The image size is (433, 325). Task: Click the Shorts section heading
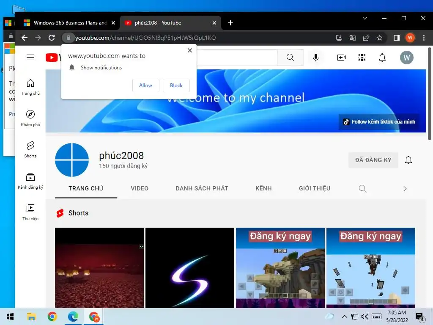78,213
